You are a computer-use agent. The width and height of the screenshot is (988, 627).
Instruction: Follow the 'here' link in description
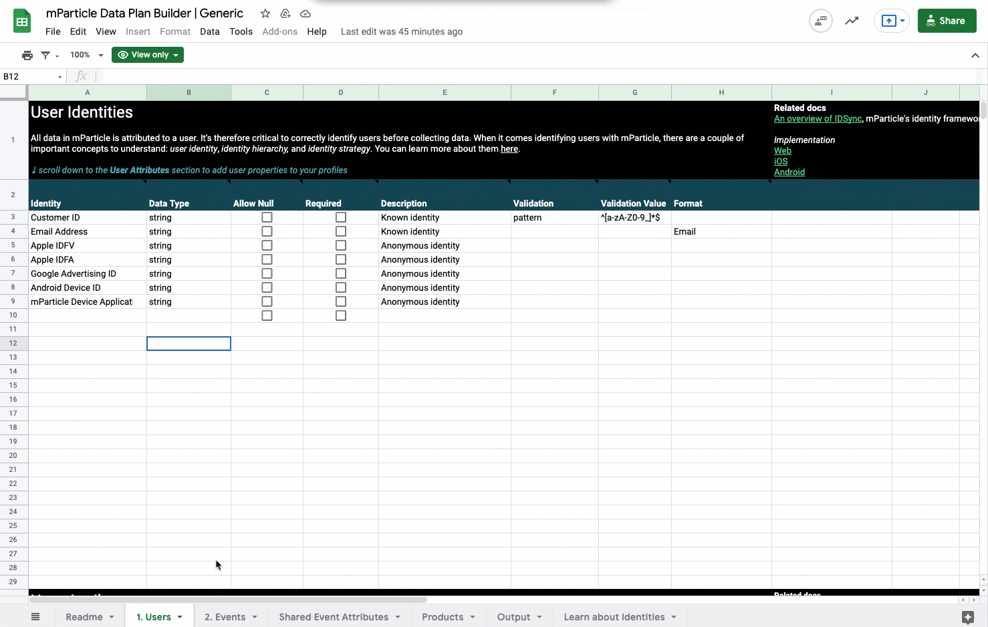point(509,148)
